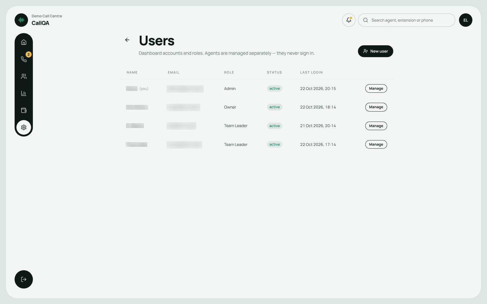Manage Team Leader last logged in 21 Oct
This screenshot has width=487, height=304.
tap(376, 126)
